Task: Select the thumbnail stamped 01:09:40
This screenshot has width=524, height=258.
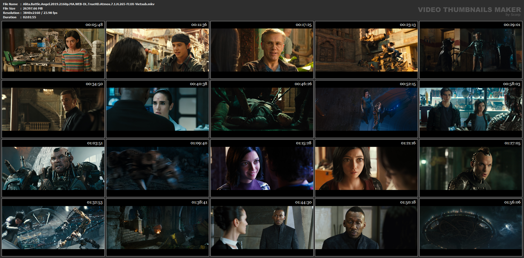Action: [157, 168]
